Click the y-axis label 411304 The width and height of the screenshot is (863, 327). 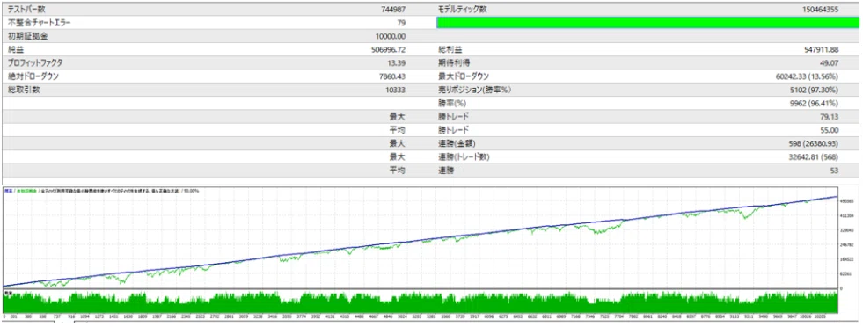(x=847, y=215)
